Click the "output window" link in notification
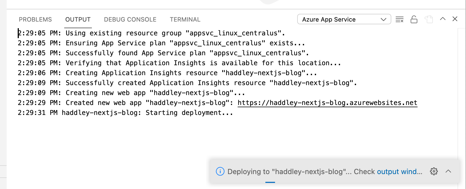This screenshot has width=466, height=189. tap(399, 172)
